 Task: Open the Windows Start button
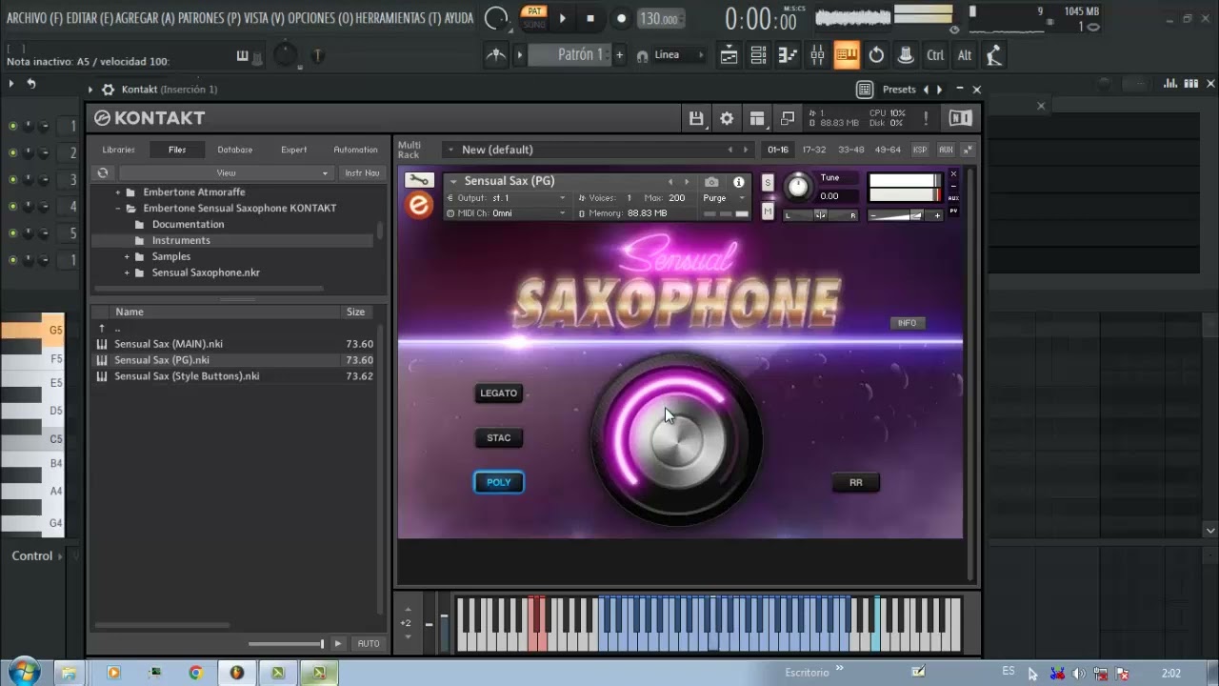tap(22, 672)
